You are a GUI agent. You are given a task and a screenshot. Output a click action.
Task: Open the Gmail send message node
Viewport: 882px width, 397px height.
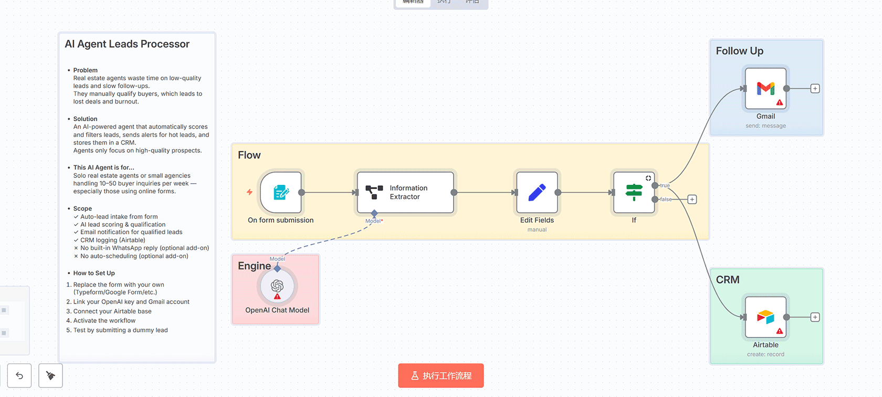pyautogui.click(x=765, y=88)
